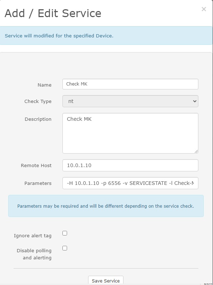Check 'Disable polling and alerting'

[64, 248]
